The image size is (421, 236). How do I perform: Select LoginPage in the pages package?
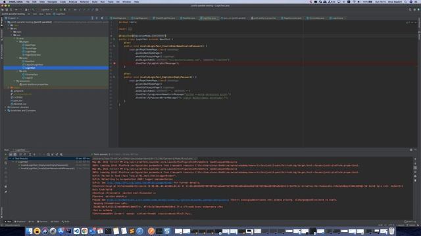(31, 52)
